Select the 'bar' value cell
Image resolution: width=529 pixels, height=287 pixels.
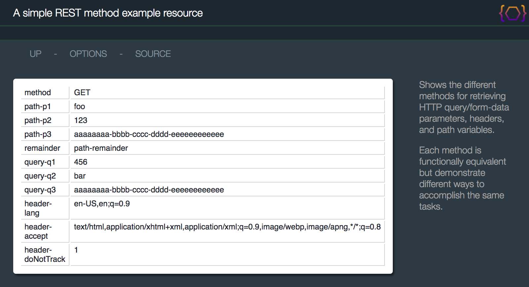[227, 176]
